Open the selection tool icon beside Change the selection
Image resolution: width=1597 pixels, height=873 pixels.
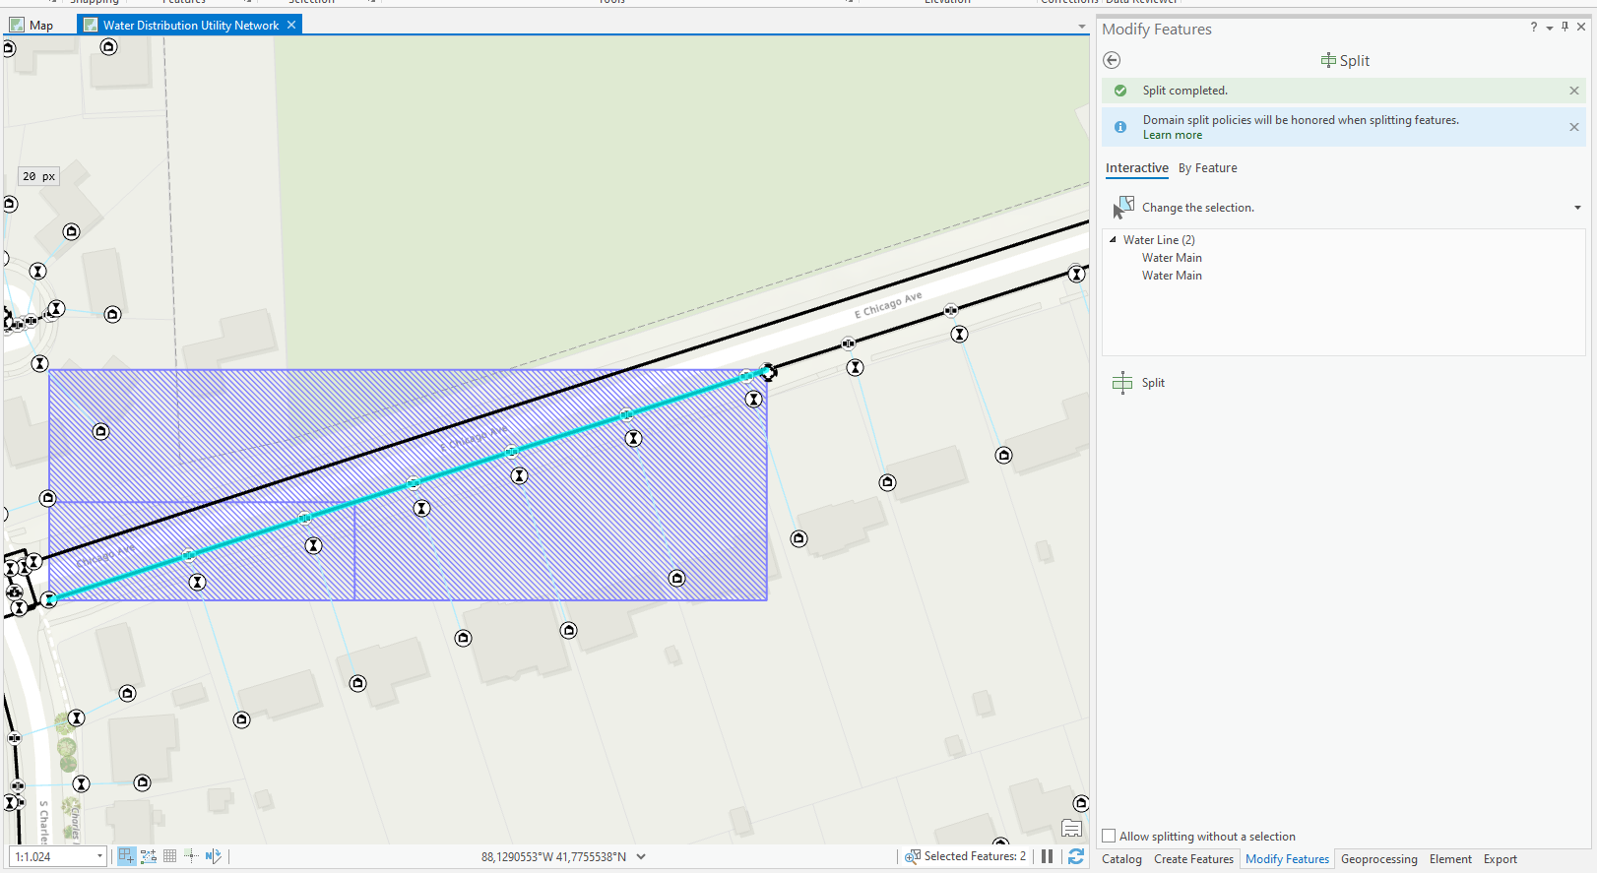(x=1123, y=208)
